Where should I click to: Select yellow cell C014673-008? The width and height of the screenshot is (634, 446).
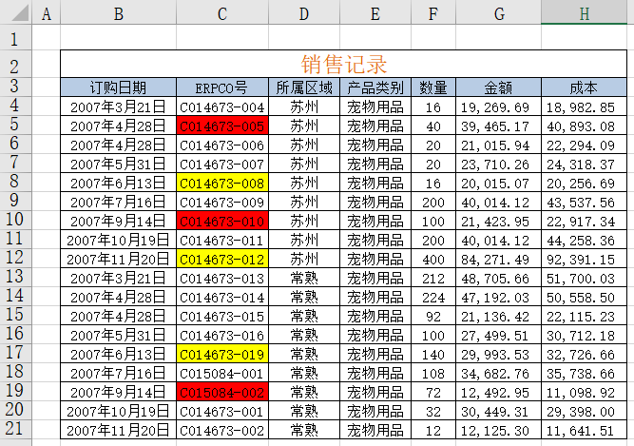[x=222, y=183]
